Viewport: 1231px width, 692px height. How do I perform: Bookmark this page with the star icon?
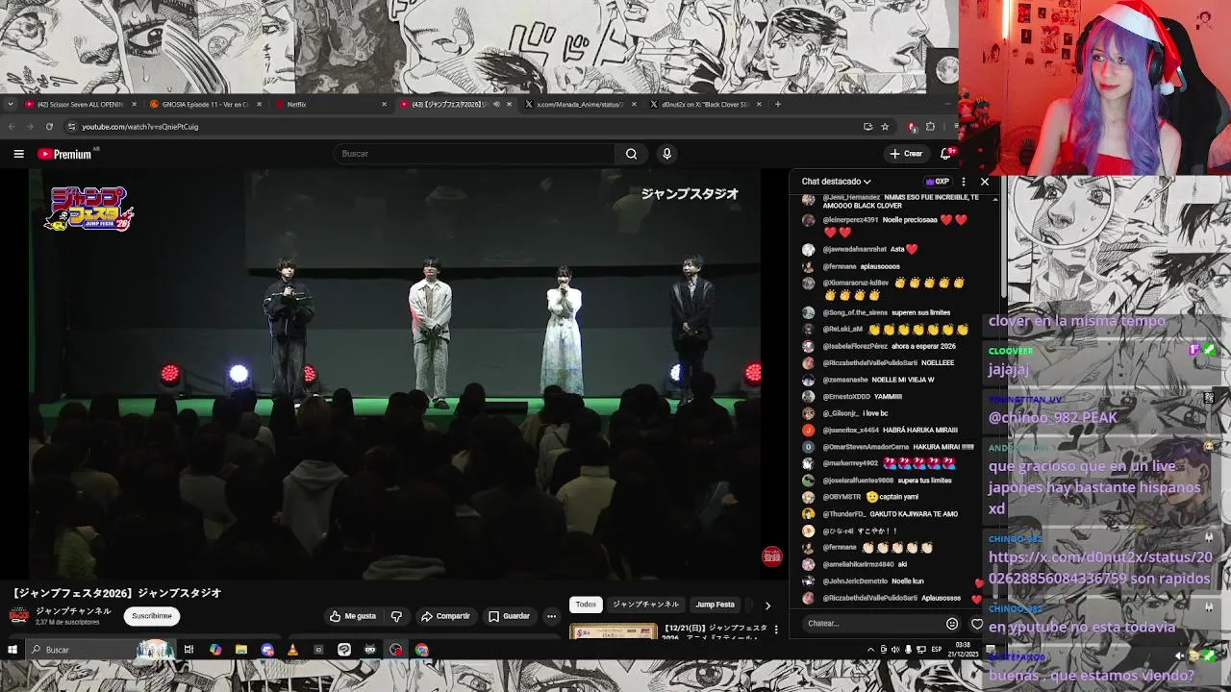(x=885, y=127)
